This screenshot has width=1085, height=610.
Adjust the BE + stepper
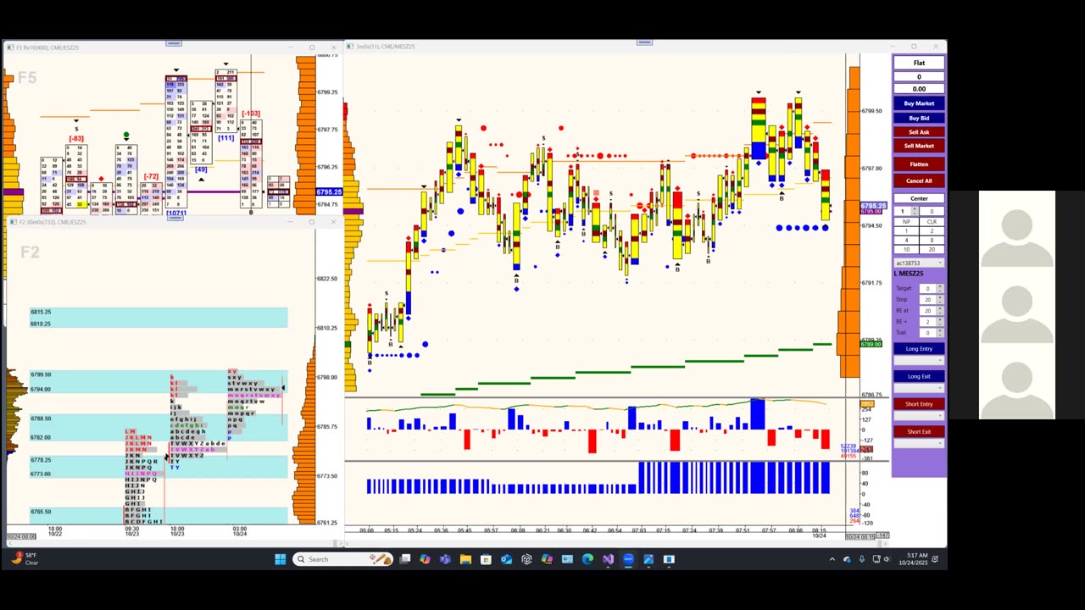[939, 322]
